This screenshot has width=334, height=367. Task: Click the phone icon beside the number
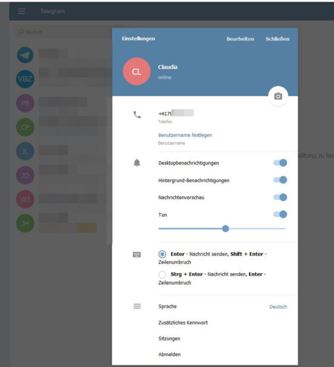pos(137,115)
